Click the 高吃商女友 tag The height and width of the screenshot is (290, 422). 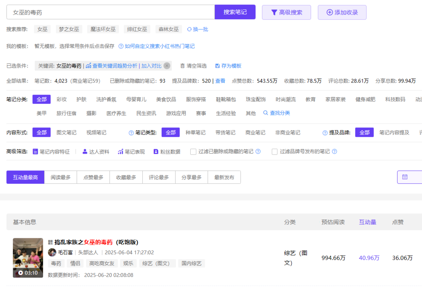[102, 263]
